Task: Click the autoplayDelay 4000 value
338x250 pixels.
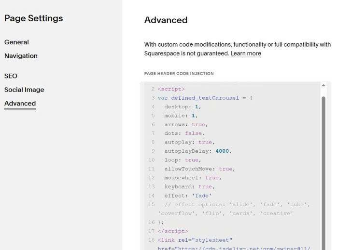Action: (223, 151)
